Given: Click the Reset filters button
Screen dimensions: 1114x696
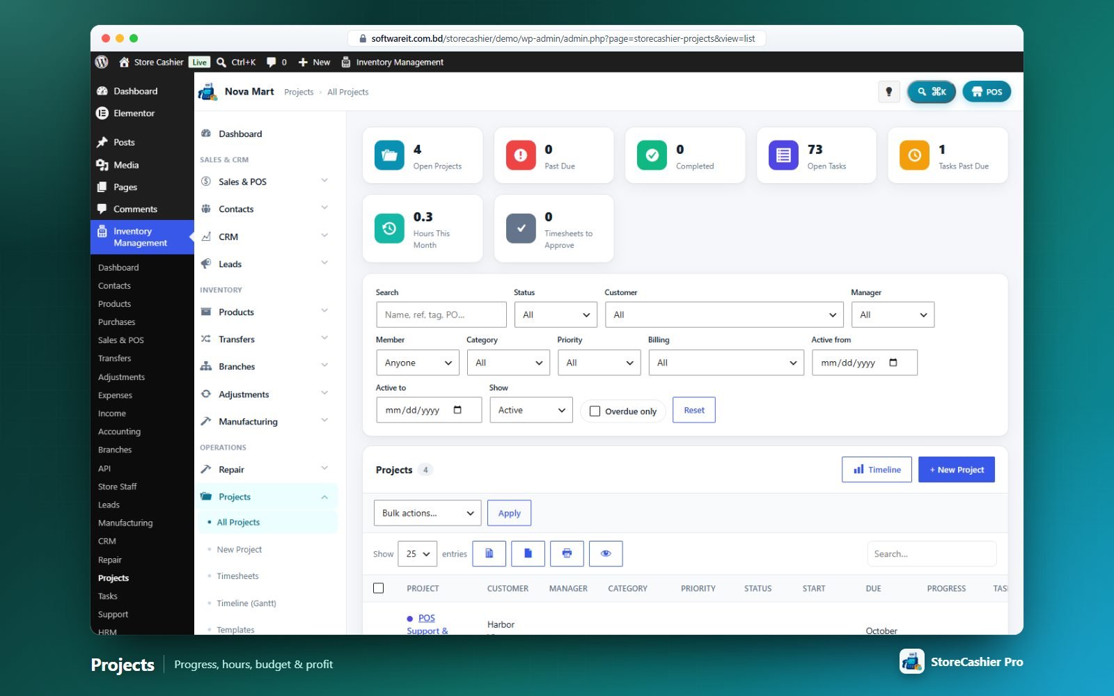Looking at the screenshot, I should pyautogui.click(x=694, y=410).
